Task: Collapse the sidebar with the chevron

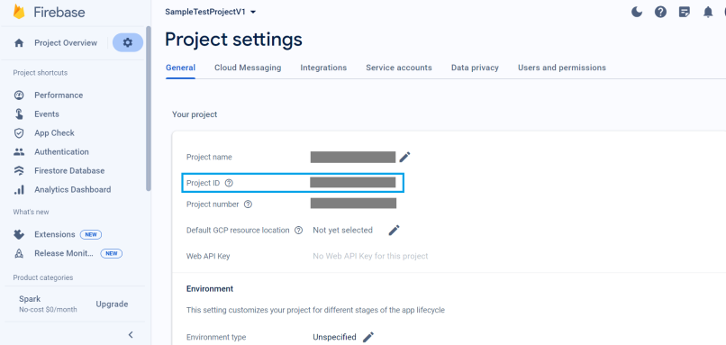Action: [131, 334]
